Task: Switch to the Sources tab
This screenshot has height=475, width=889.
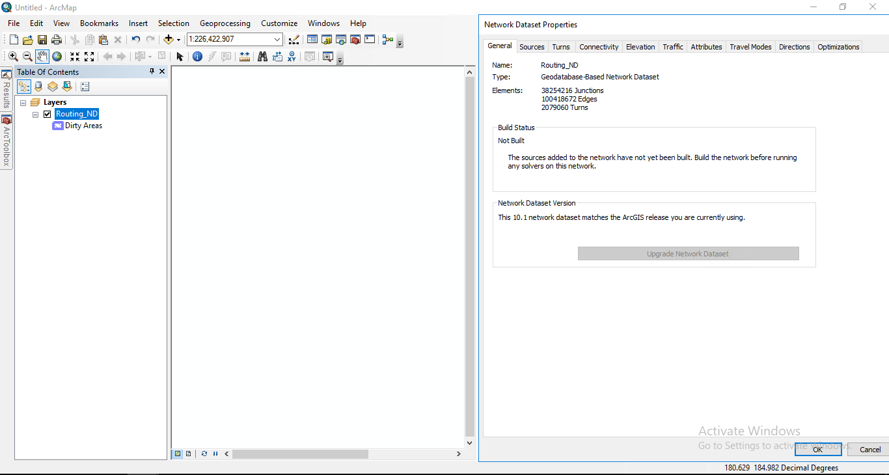Action: pos(532,47)
